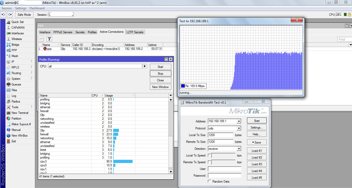352x188 pixels.
Task: Enable the Random Data checkbox
Action: [x=210, y=181]
